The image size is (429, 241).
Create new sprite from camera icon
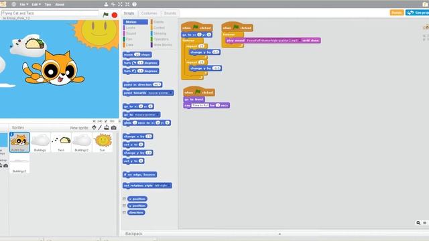click(x=113, y=128)
